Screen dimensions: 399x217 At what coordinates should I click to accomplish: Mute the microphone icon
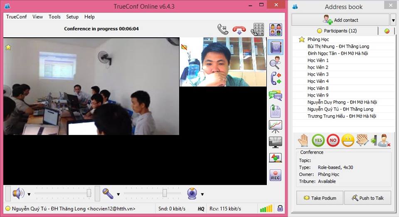click(x=108, y=193)
